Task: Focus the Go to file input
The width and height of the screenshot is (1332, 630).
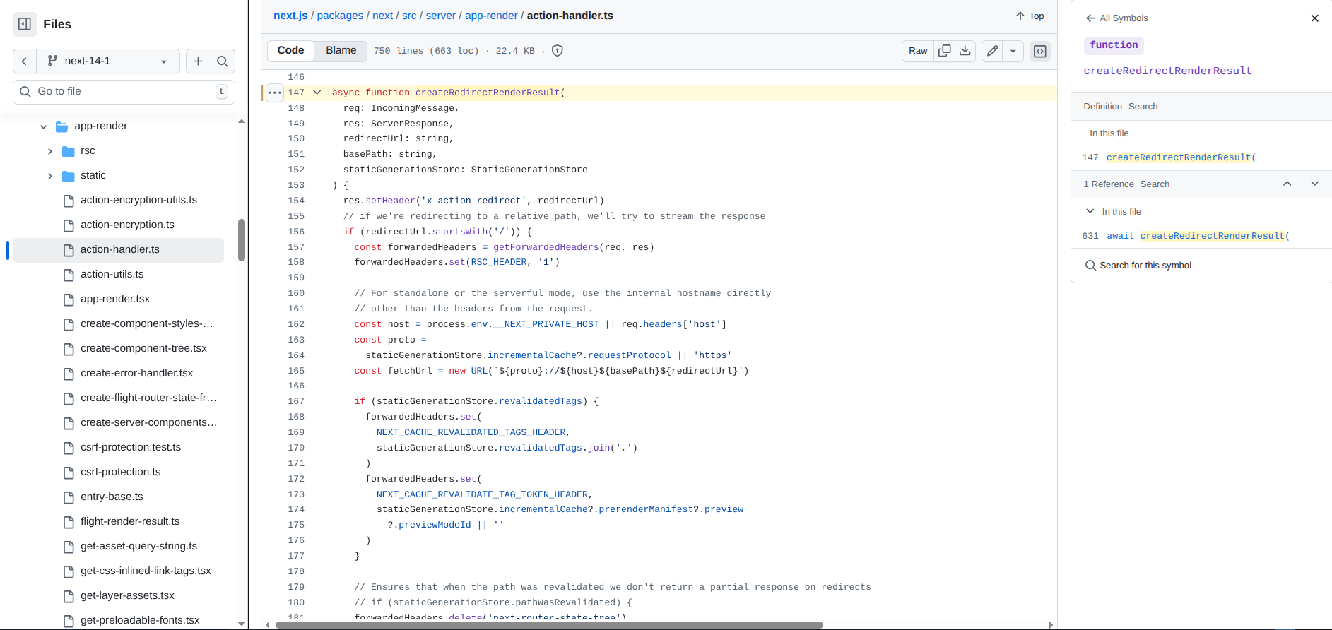Action: pyautogui.click(x=124, y=92)
